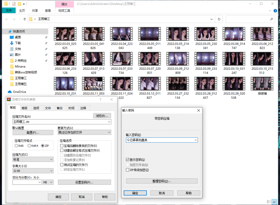Check Delete files after archiving (压缩后删除原来的文件)
This screenshot has width=280, height=205.
point(62,145)
